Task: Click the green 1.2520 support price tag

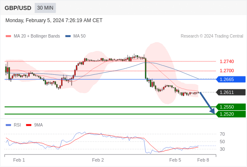Action: 231,114
